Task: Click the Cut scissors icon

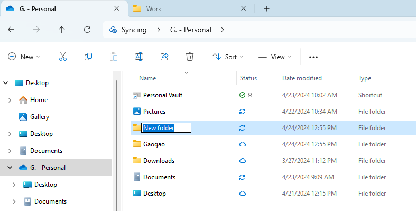Action: point(63,57)
